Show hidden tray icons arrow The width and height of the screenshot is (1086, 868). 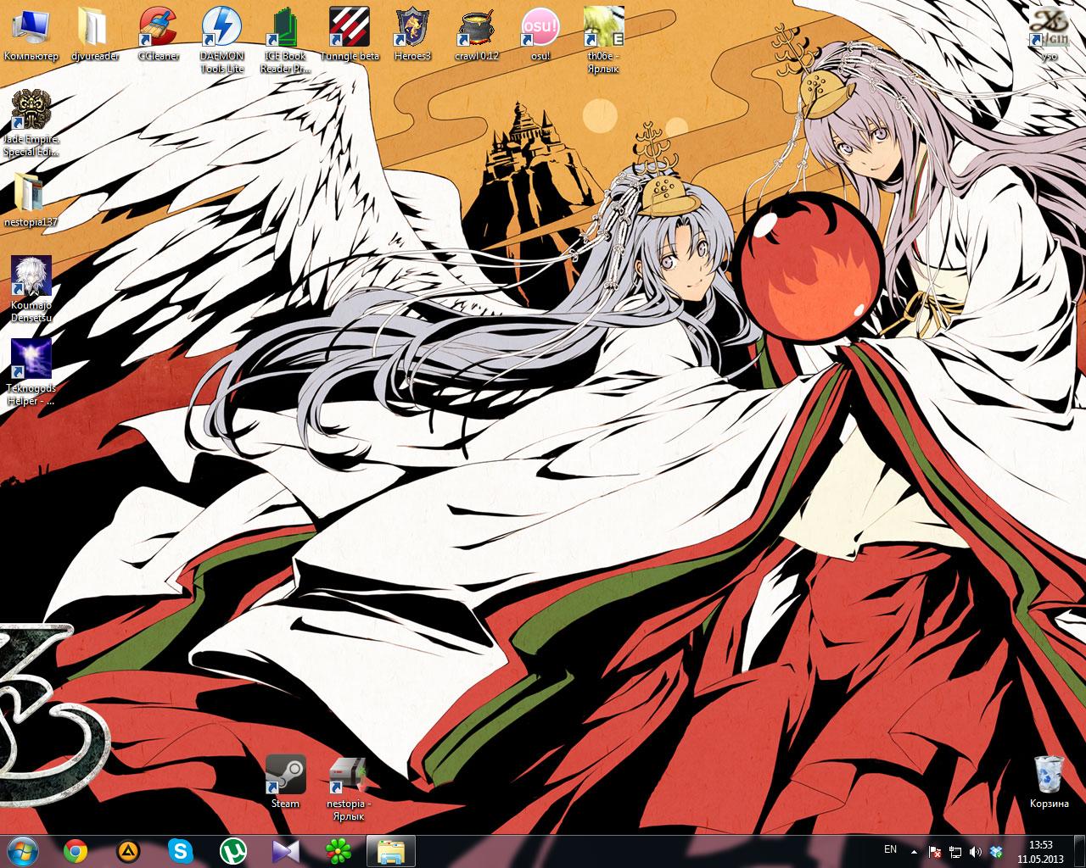click(x=914, y=851)
